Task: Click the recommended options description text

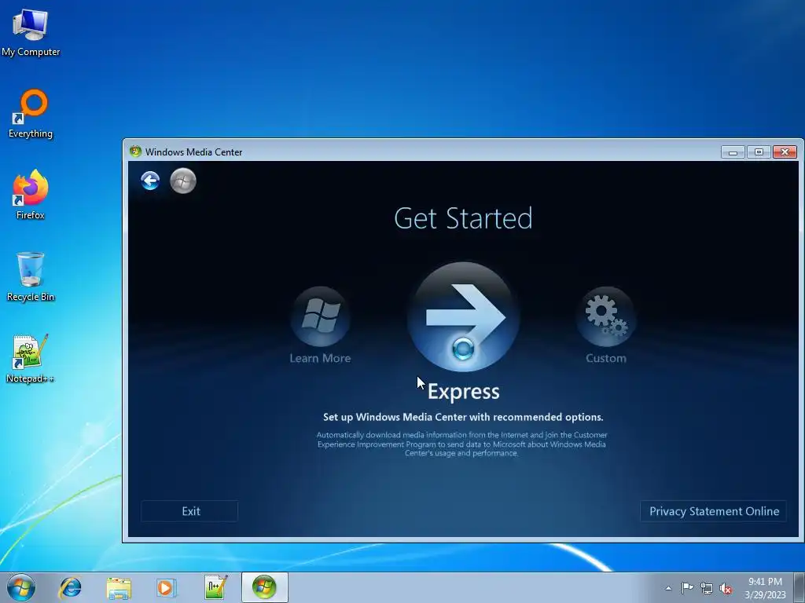Action: point(463,417)
